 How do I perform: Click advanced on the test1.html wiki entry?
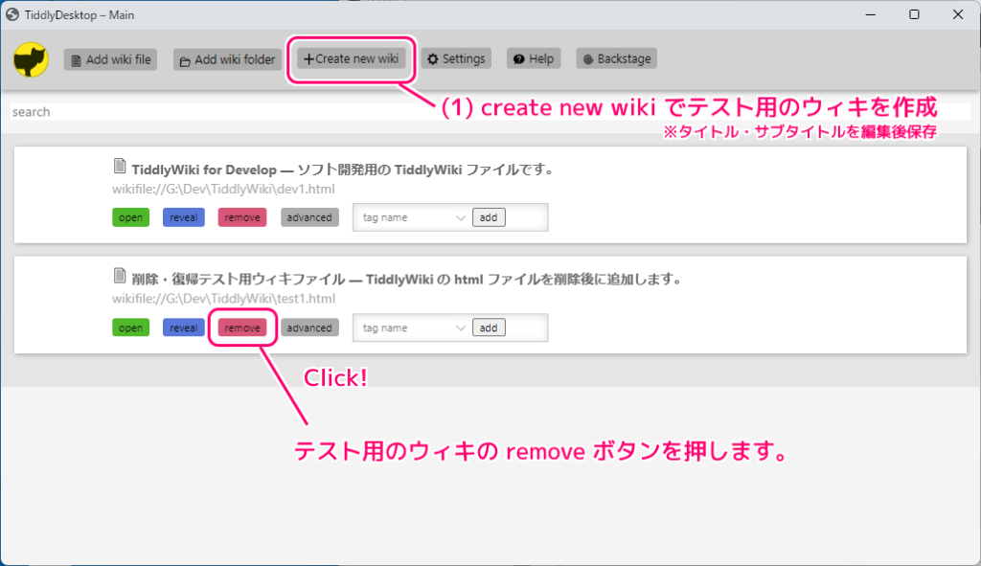pos(308,327)
